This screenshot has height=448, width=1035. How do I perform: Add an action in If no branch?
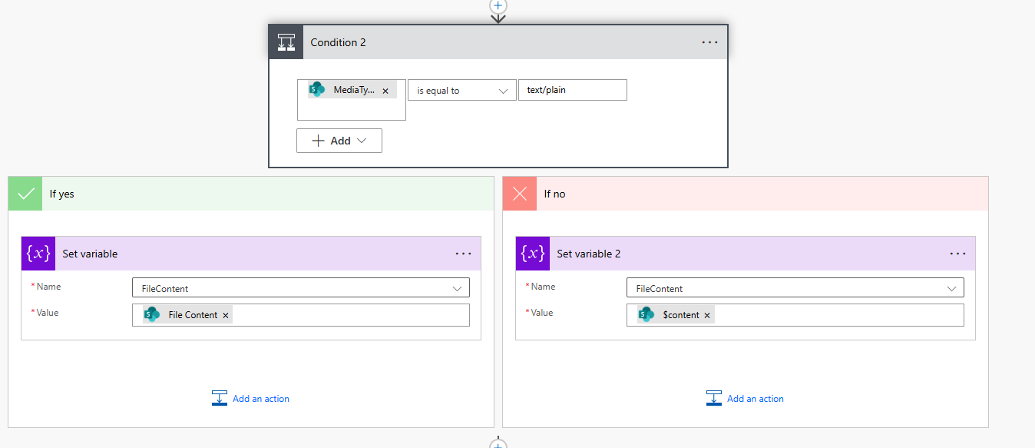[x=746, y=398]
